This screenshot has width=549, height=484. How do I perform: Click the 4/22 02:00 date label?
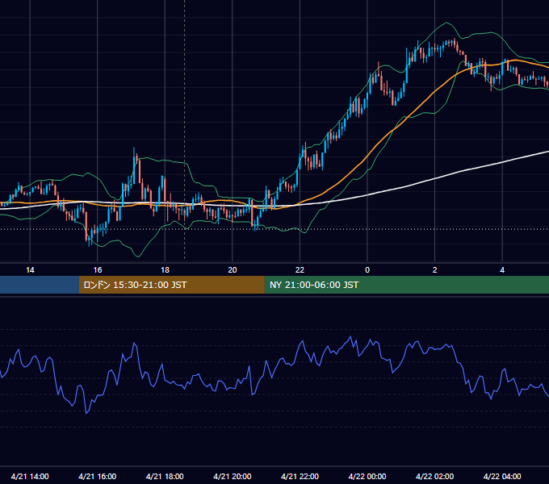coord(435,476)
